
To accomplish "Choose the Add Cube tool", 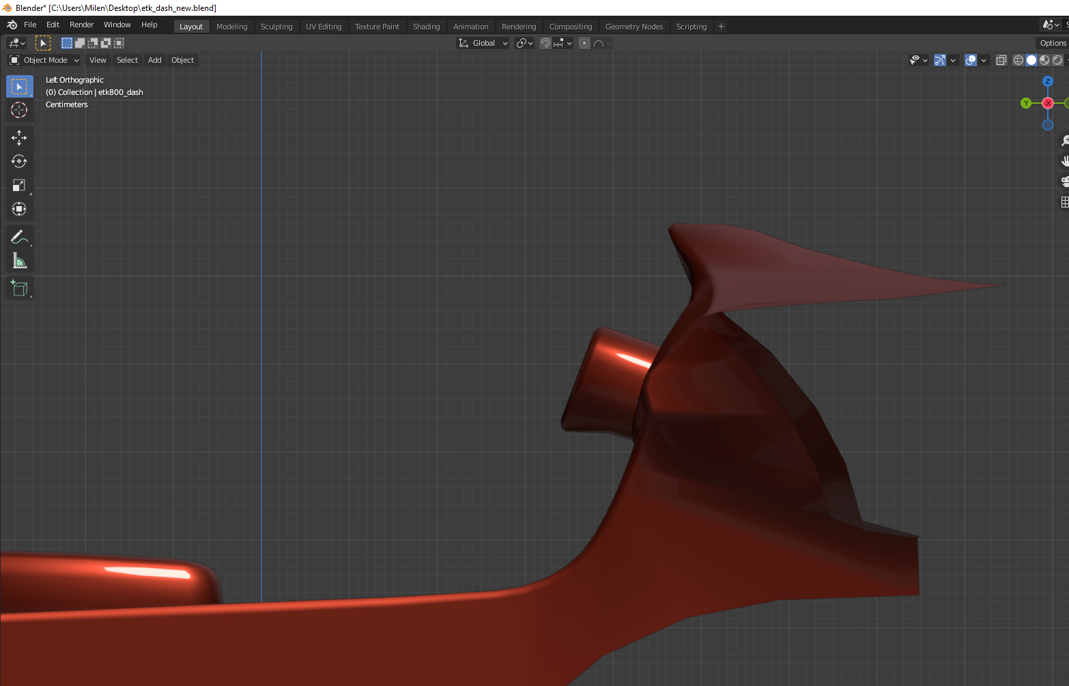I will pyautogui.click(x=19, y=288).
